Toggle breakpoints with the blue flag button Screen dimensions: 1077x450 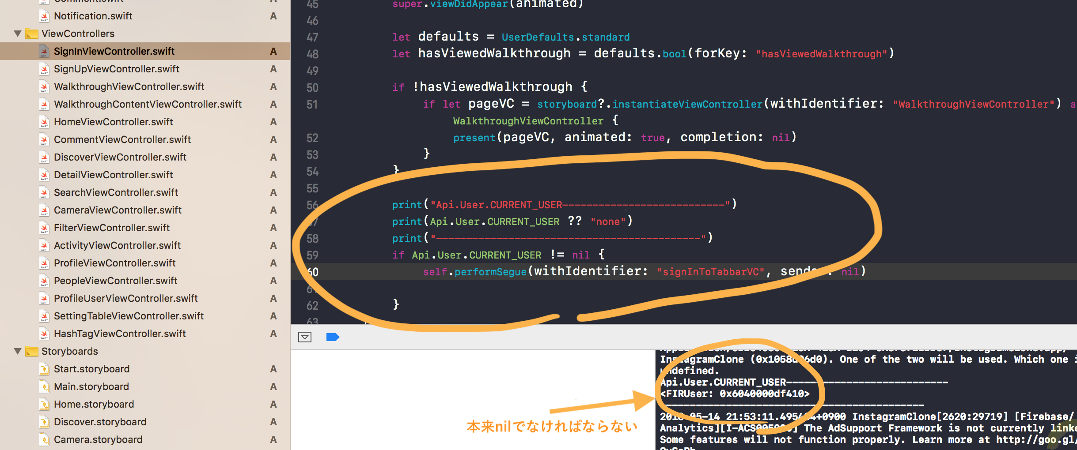333,337
